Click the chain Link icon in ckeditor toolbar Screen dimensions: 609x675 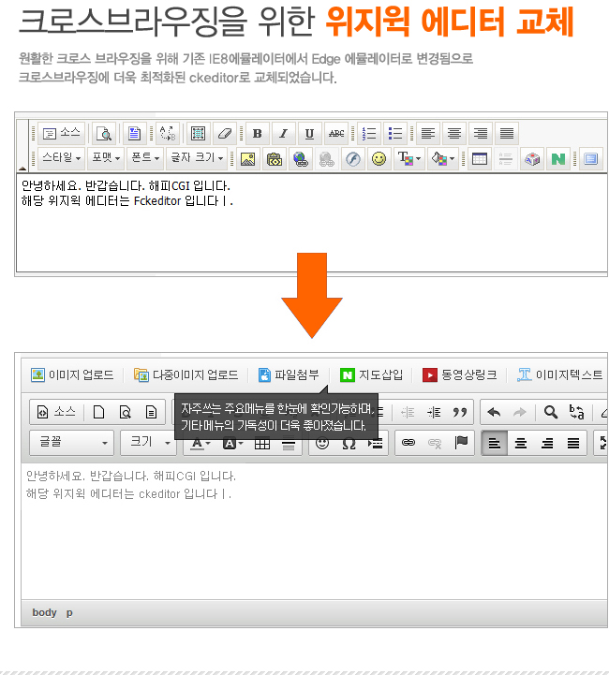408,443
